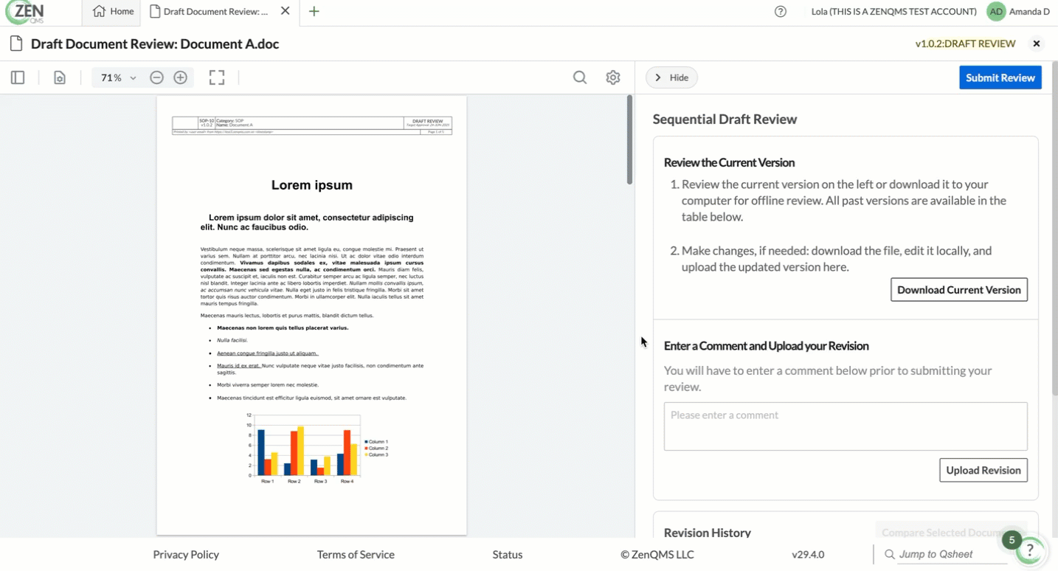Hide the review side panel
This screenshot has height=571, width=1058.
click(671, 77)
